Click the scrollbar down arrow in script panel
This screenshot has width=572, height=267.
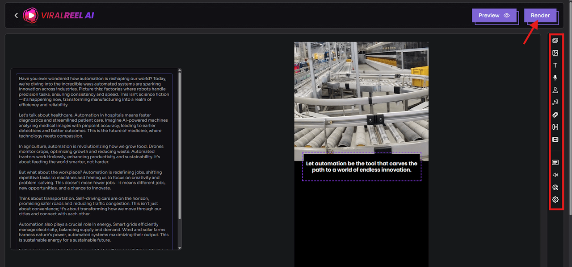180,247
